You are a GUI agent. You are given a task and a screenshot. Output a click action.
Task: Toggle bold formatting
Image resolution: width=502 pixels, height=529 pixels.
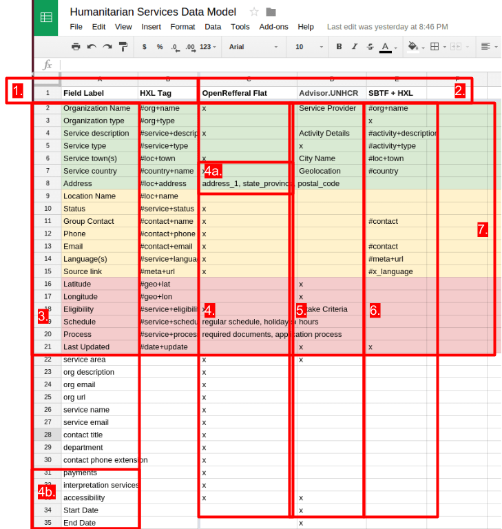[x=339, y=47]
